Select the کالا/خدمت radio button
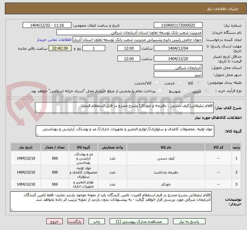The image size is (247, 230). point(156,83)
